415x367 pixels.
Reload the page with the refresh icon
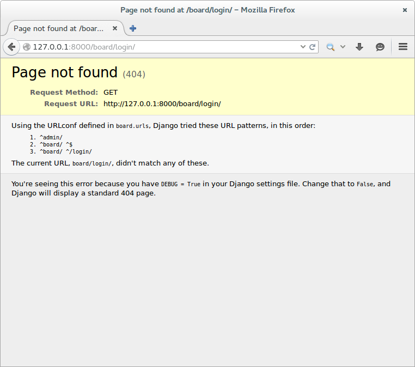click(312, 47)
